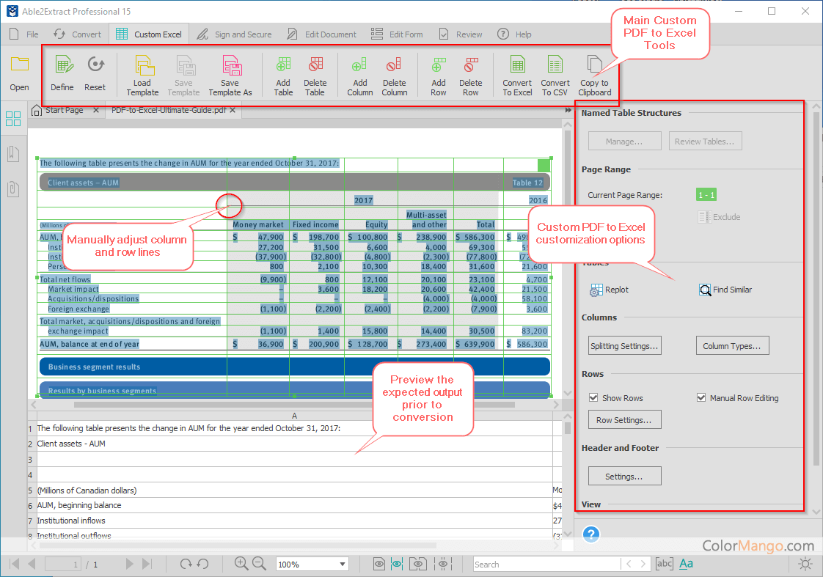Expand the tab overflow arrows above document

(568, 111)
